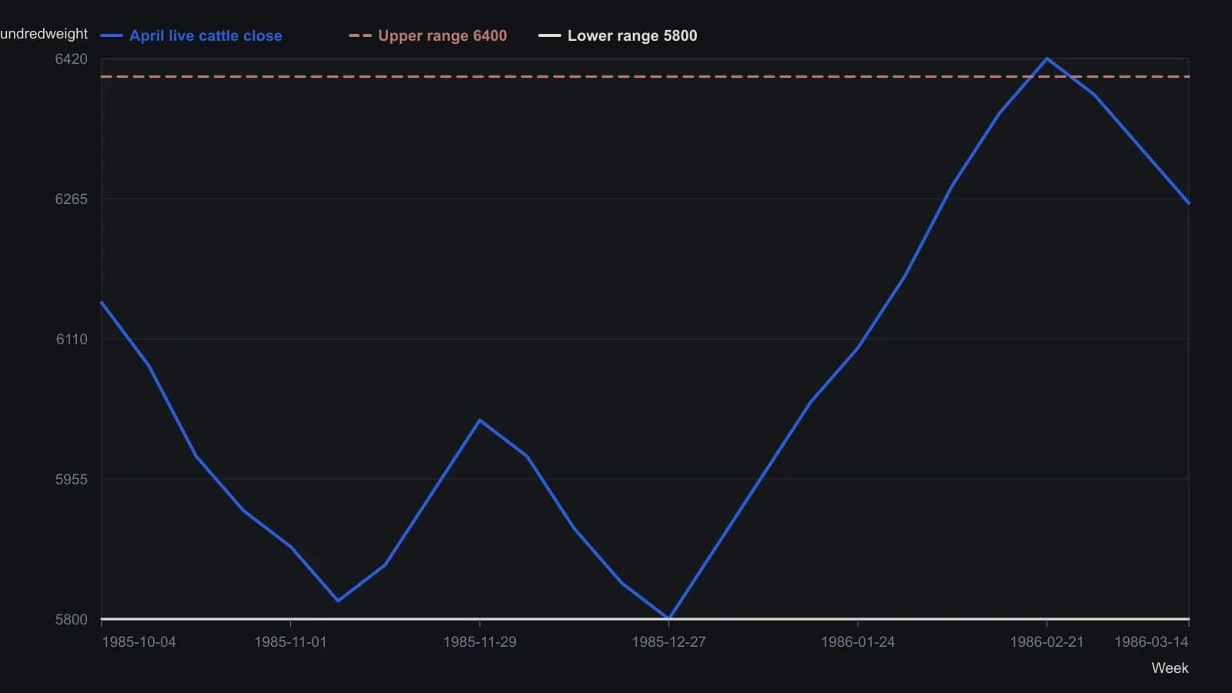The height and width of the screenshot is (693, 1232).
Task: Click the blue line endpoint at 1986-03-14
Action: pos(1188,203)
